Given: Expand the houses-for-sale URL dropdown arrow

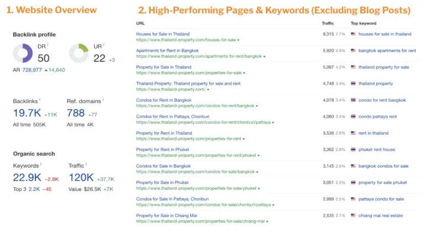Looking at the screenshot, I should click(239, 40).
